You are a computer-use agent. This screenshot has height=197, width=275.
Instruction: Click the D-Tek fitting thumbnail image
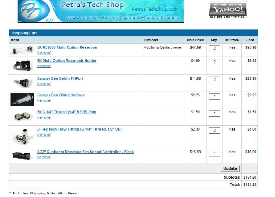tap(22, 137)
